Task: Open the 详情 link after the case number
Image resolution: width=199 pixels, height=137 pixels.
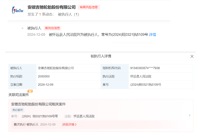Action: [152, 35]
